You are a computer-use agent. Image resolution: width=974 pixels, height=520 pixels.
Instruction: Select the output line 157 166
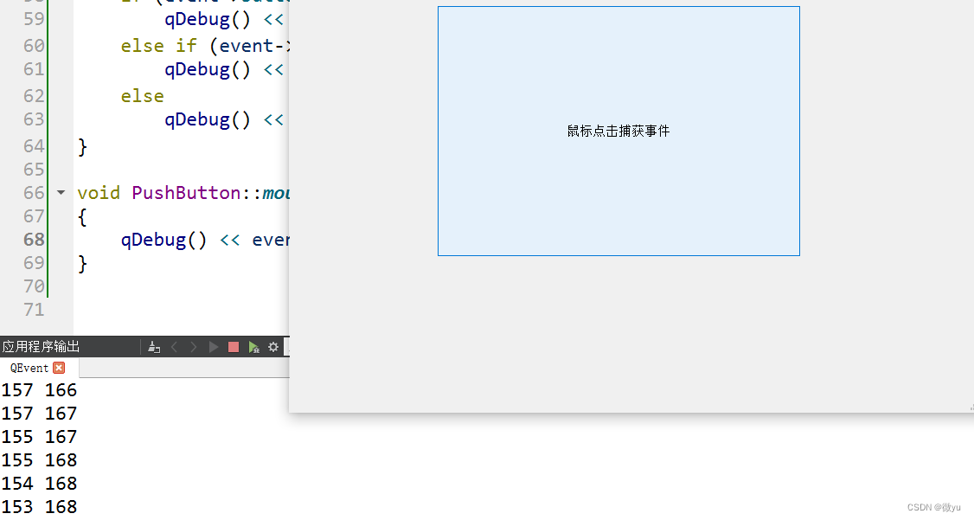point(38,390)
